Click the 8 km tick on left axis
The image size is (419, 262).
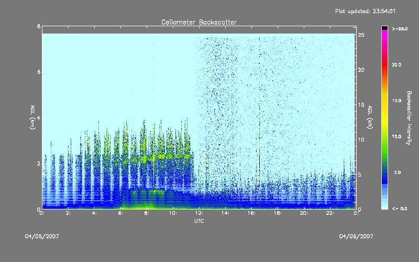tap(39, 26)
